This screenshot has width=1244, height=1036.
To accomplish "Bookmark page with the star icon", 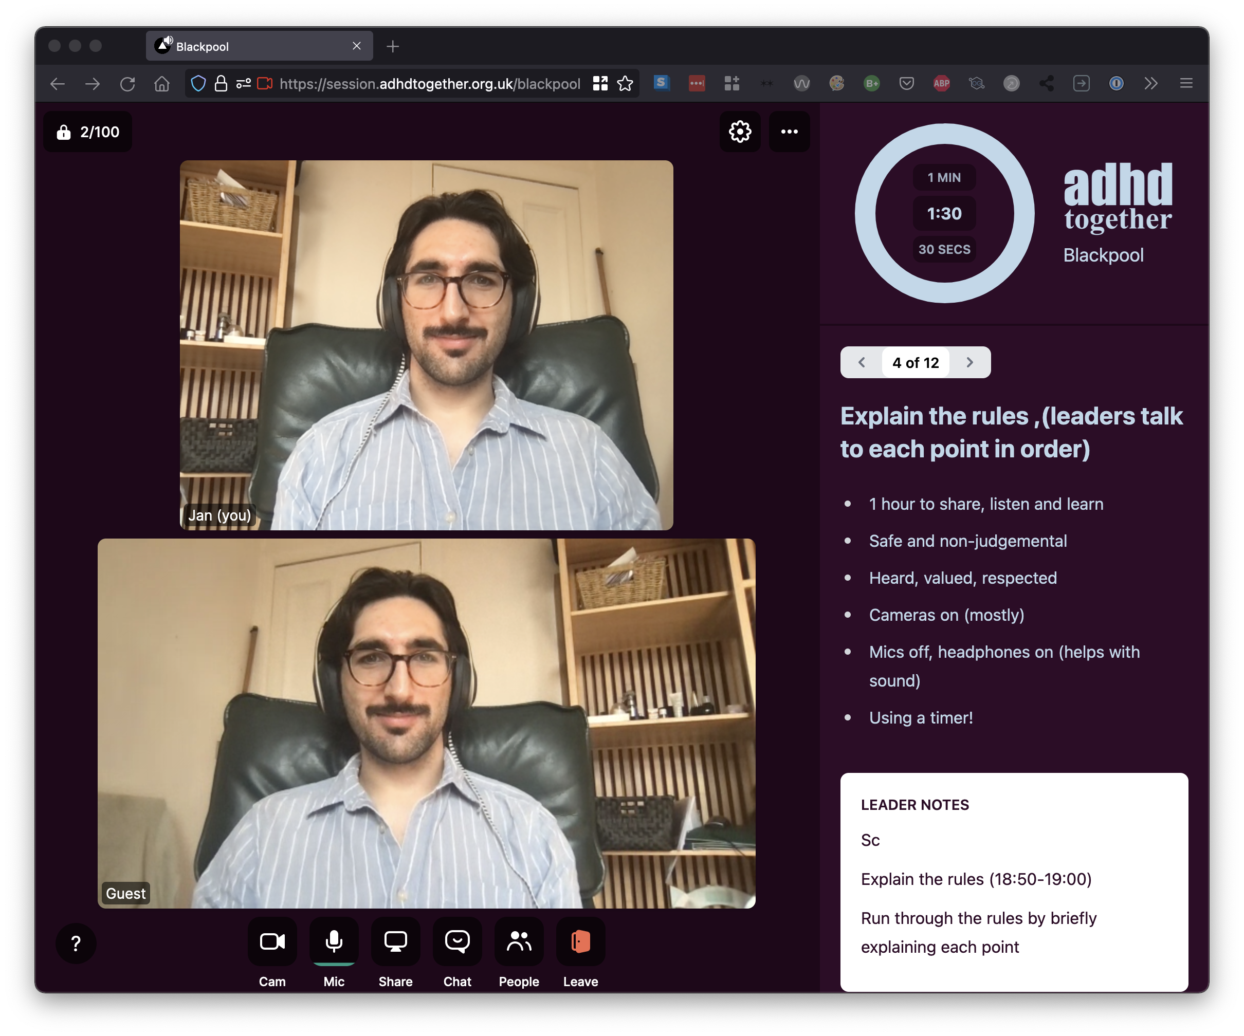I will (x=625, y=84).
